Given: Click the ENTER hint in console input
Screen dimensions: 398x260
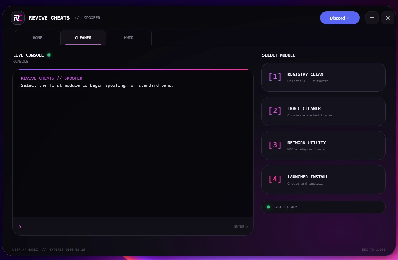Looking at the screenshot, I should 241,227.
